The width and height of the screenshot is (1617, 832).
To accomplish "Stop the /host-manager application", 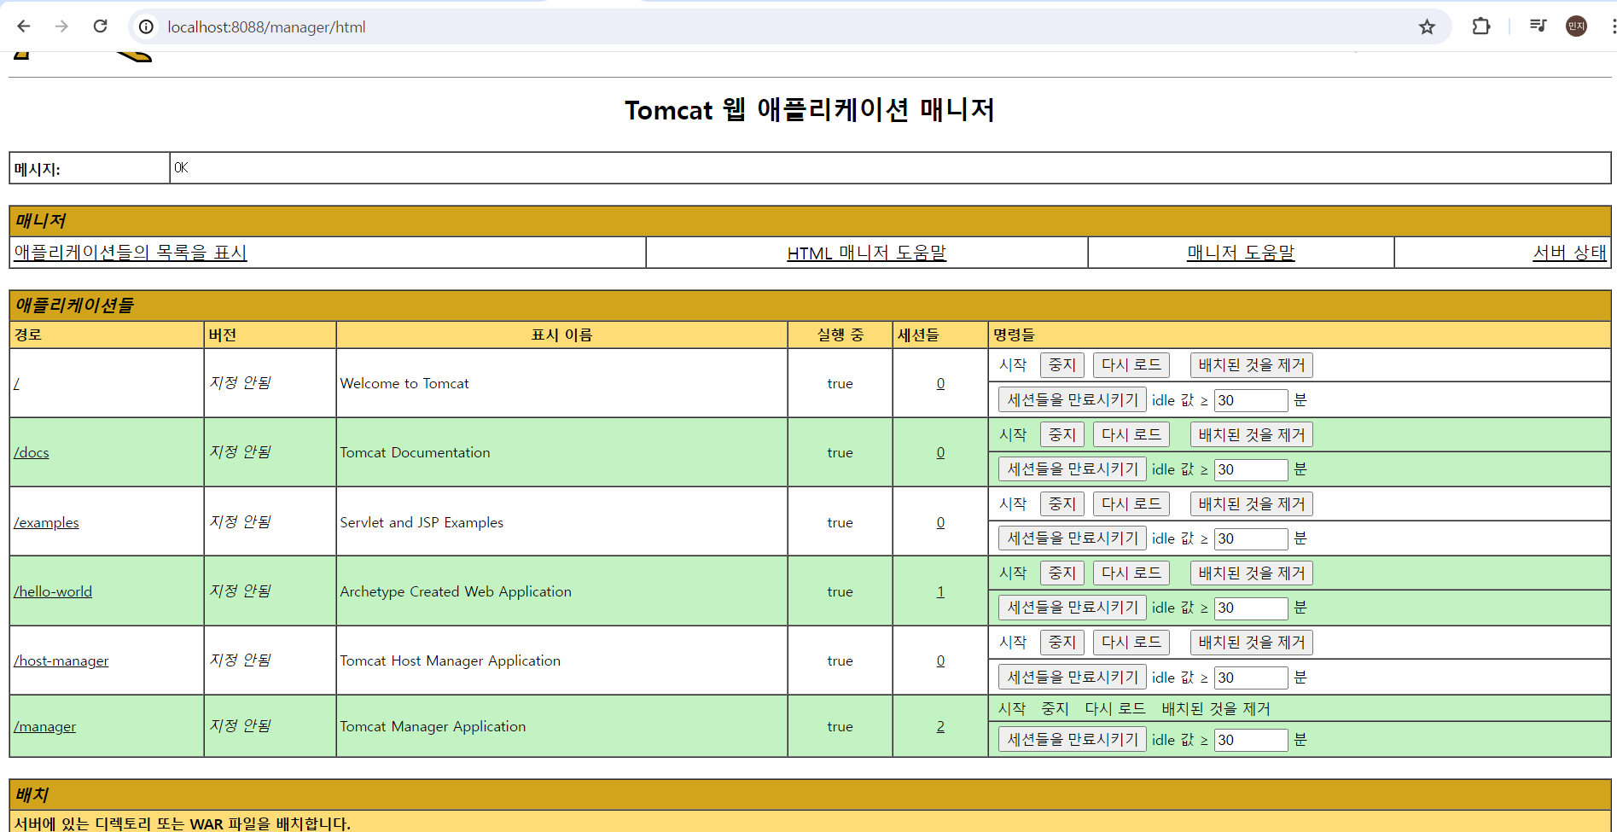I will (x=1062, y=642).
